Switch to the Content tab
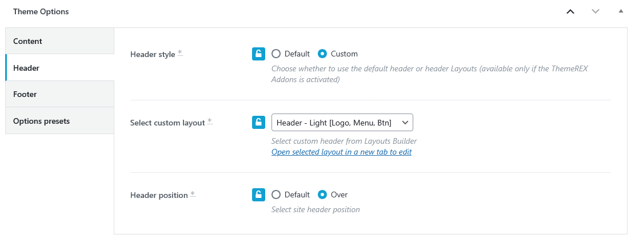 click(59, 41)
